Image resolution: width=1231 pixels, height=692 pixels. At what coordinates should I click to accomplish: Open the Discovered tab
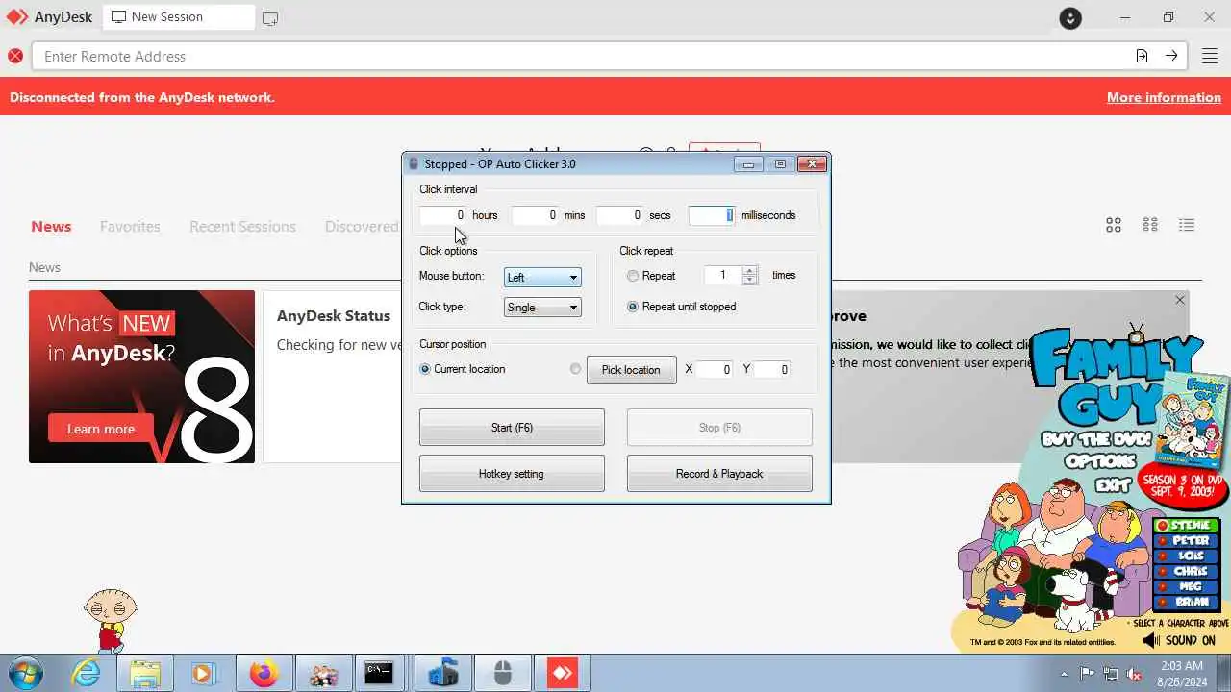coord(362,227)
